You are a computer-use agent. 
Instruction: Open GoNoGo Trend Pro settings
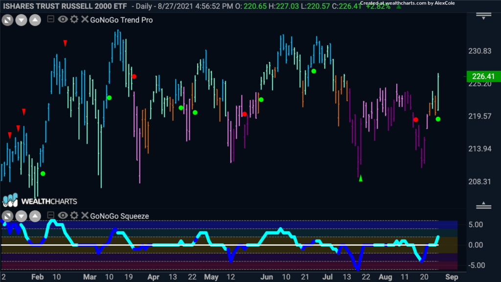[74, 19]
